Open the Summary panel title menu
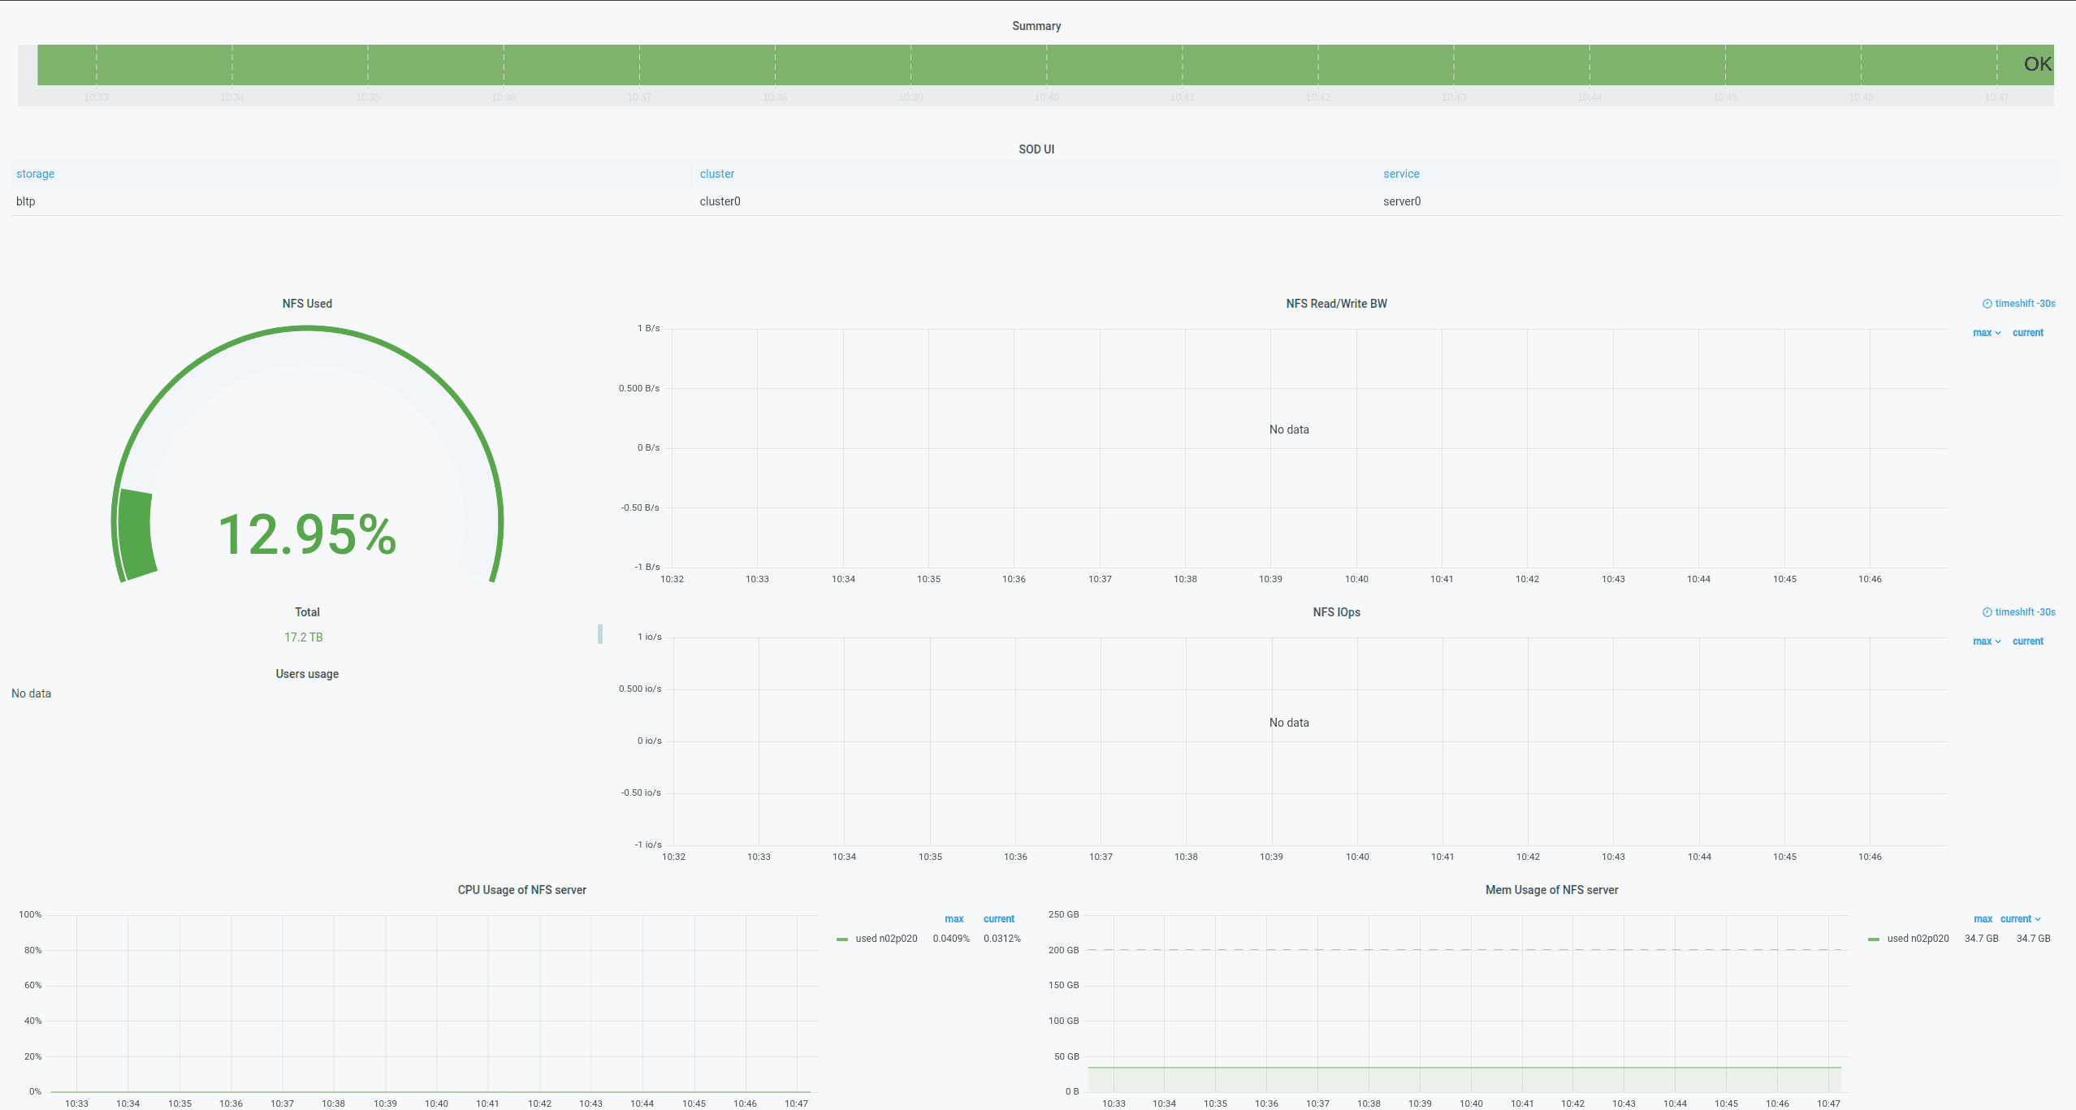 pyautogui.click(x=1036, y=25)
